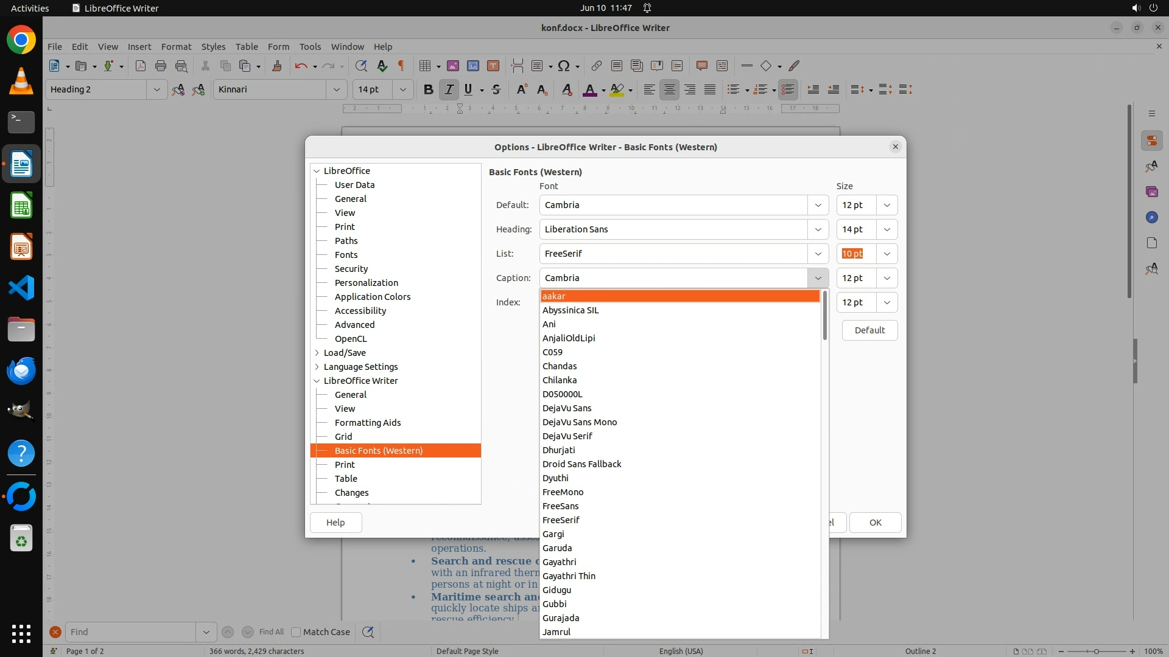
Task: Open the Default size dropdown
Action: pos(886,205)
